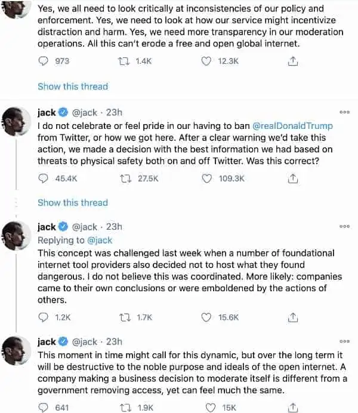Open more options on 'This concept' tweet
Image resolution: width=358 pixels, height=413 pixels.
pos(345,226)
